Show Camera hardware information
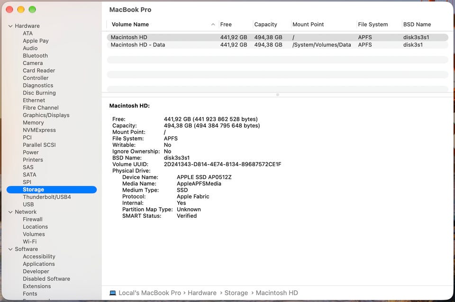 coord(33,63)
